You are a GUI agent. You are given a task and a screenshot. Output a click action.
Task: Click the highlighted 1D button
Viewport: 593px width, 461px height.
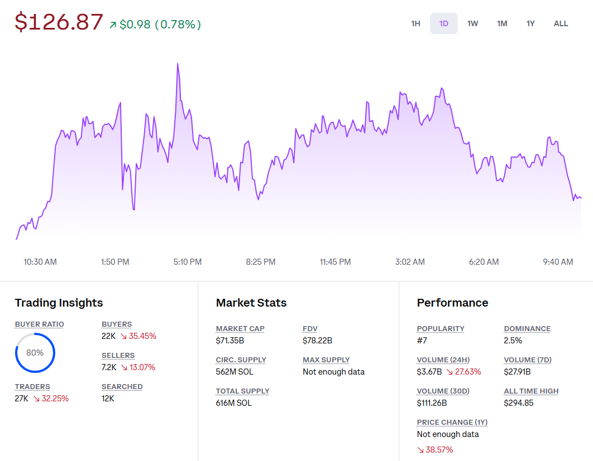click(444, 23)
